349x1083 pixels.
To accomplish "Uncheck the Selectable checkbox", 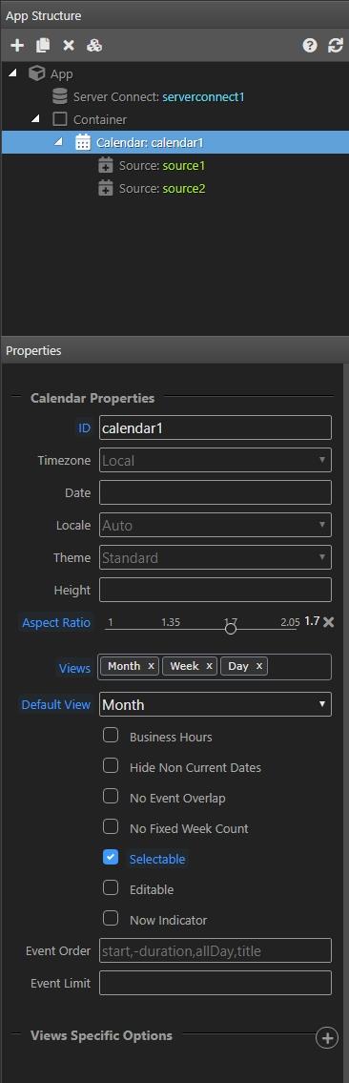I will (x=111, y=857).
